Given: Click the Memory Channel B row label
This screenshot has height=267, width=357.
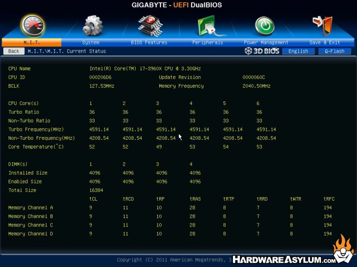Looking at the screenshot, I should coord(30,216).
